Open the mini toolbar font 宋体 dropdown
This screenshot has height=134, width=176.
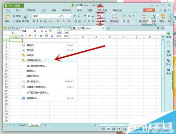tap(32, 31)
